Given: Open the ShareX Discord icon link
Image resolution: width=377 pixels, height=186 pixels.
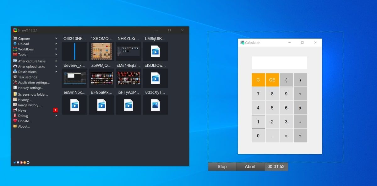Looking at the screenshot, I should (x=18, y=162).
